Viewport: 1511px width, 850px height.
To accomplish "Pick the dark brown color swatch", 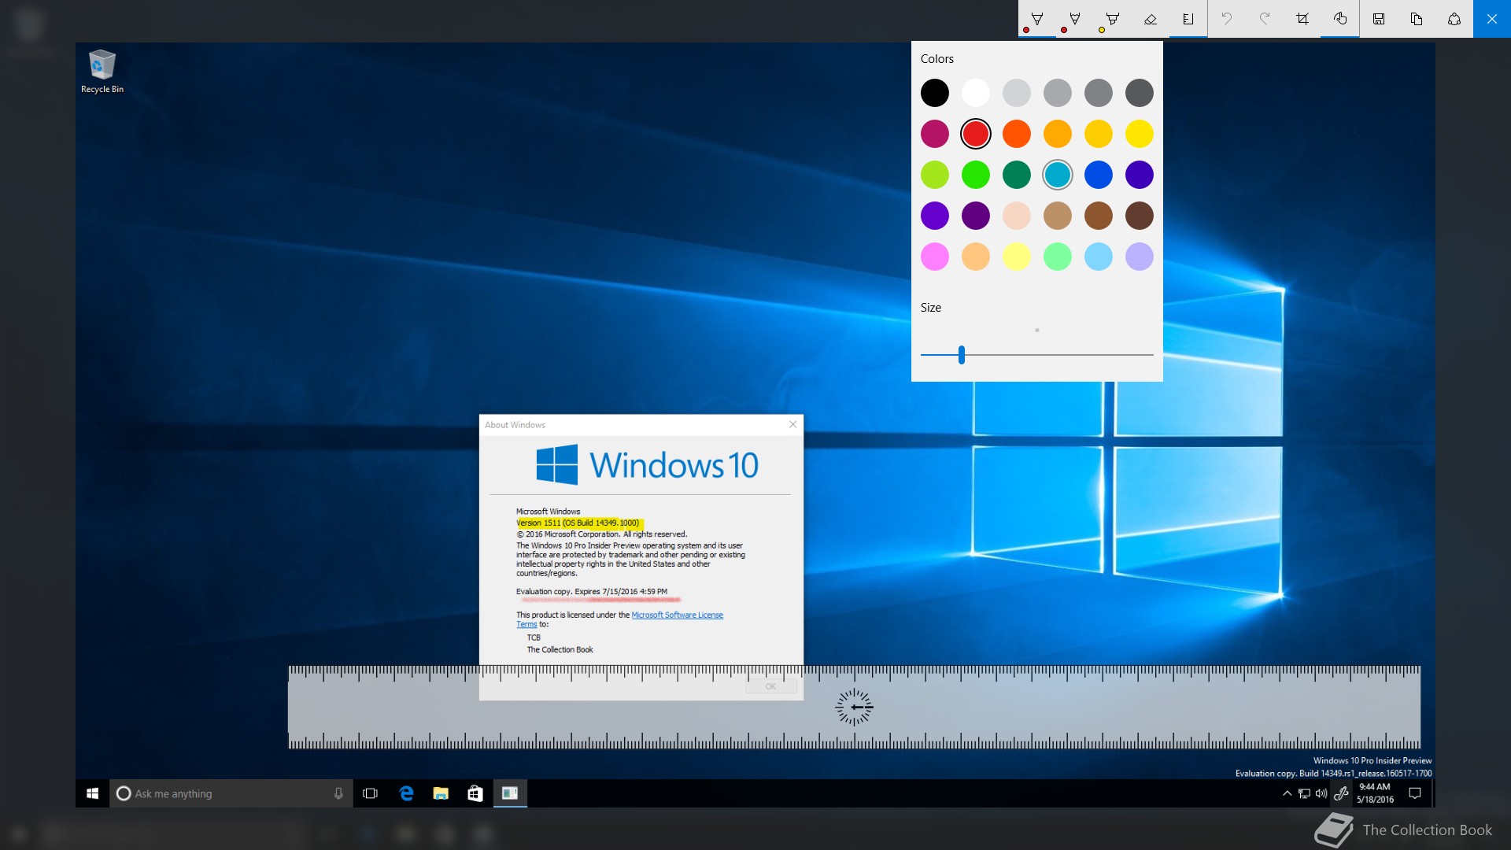I will 1140,216.
